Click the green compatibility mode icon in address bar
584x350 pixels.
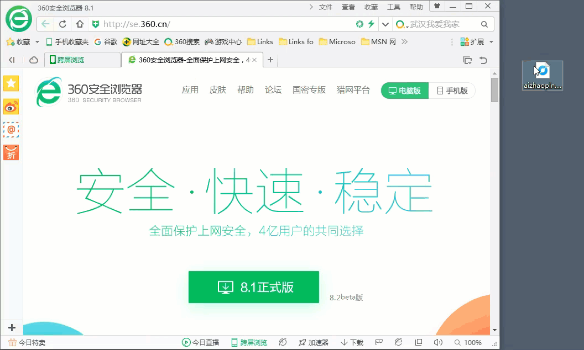359,24
